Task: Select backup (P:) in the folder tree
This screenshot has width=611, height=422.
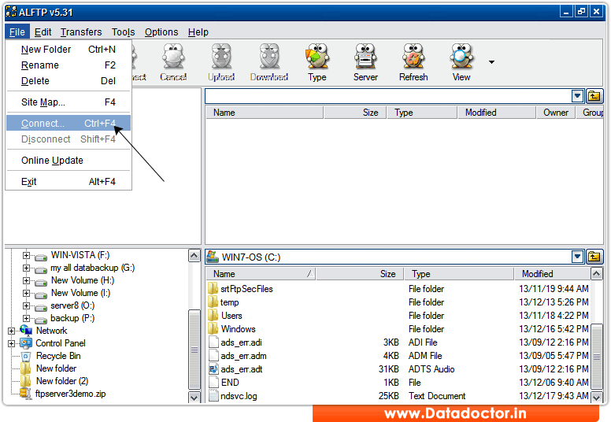Action: (x=72, y=318)
